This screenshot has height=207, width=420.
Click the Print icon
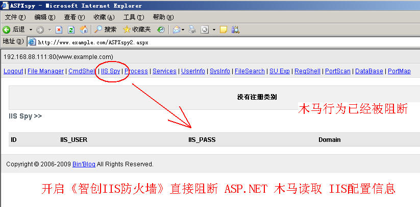click(x=192, y=29)
